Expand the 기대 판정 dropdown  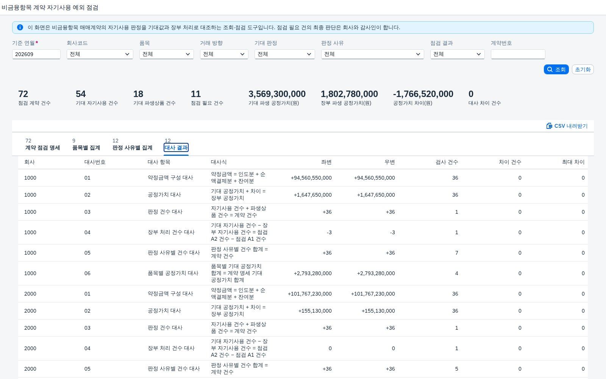(x=285, y=54)
